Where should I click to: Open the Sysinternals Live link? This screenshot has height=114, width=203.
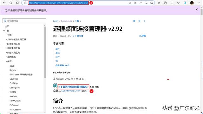click(x=71, y=91)
